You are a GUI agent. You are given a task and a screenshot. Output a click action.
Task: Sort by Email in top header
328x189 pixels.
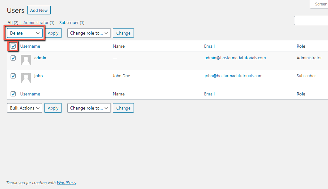click(209, 46)
